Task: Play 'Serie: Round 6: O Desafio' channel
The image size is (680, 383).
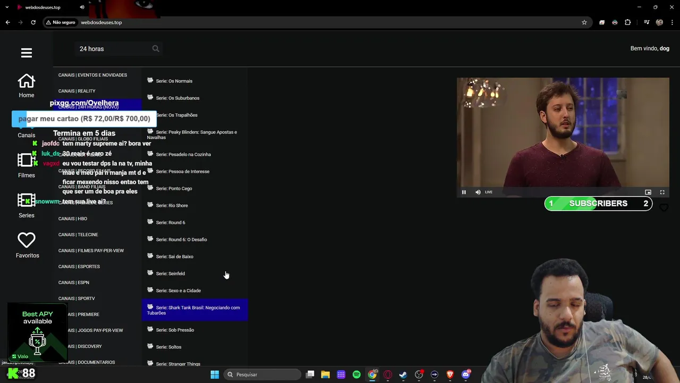Action: pyautogui.click(x=194, y=239)
